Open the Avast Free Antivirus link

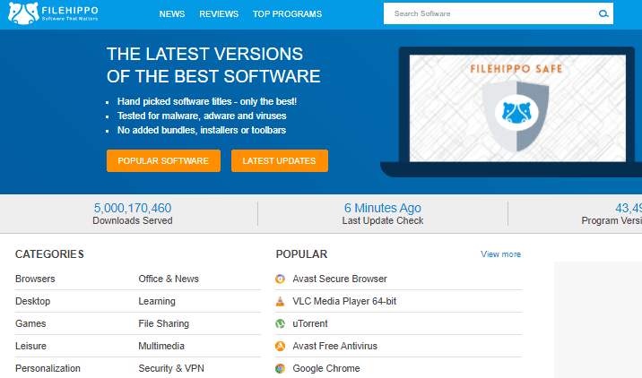click(x=334, y=346)
